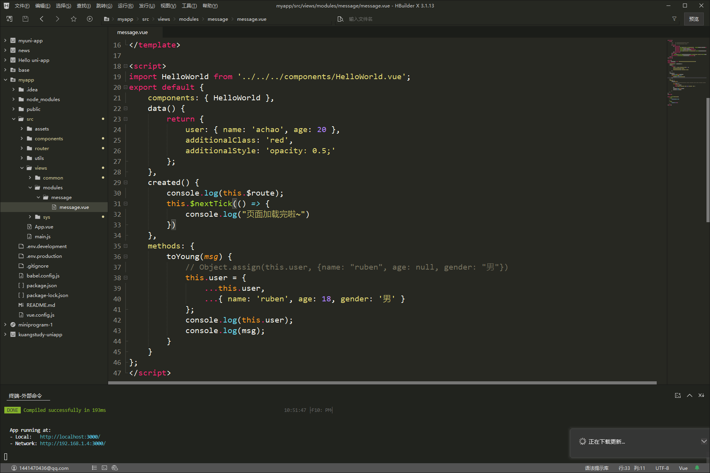Screen dimensions: 710x473
Task: Collapse the views folder in tree
Action: tap(22, 168)
